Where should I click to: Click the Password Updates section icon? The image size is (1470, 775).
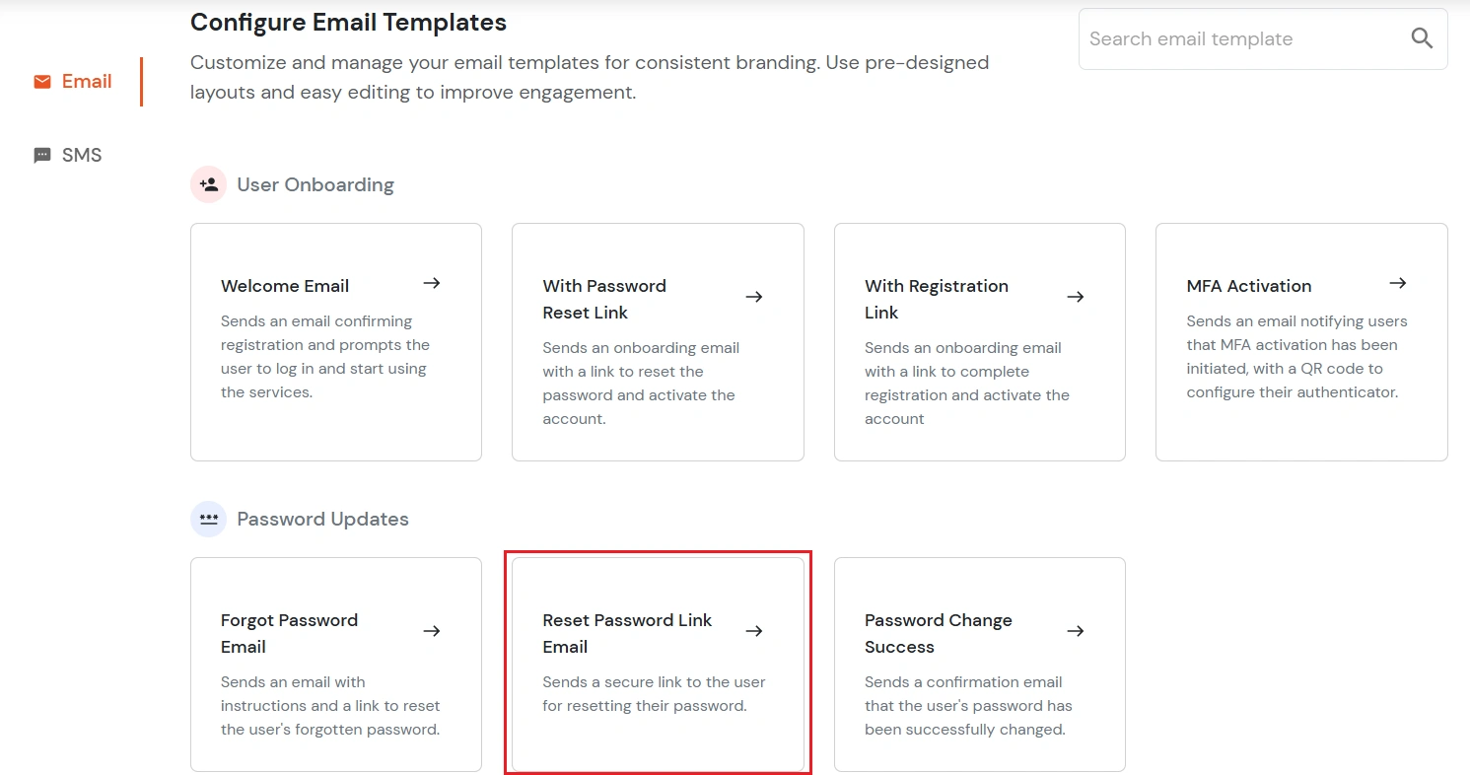(208, 518)
